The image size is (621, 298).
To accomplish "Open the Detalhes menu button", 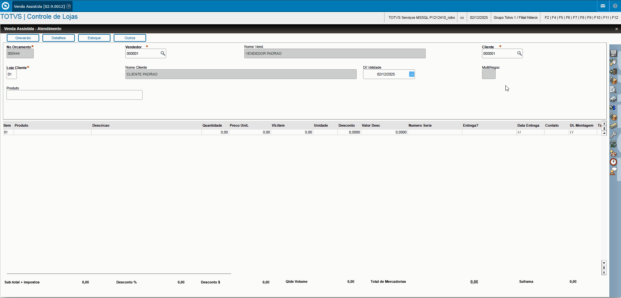I will (59, 38).
